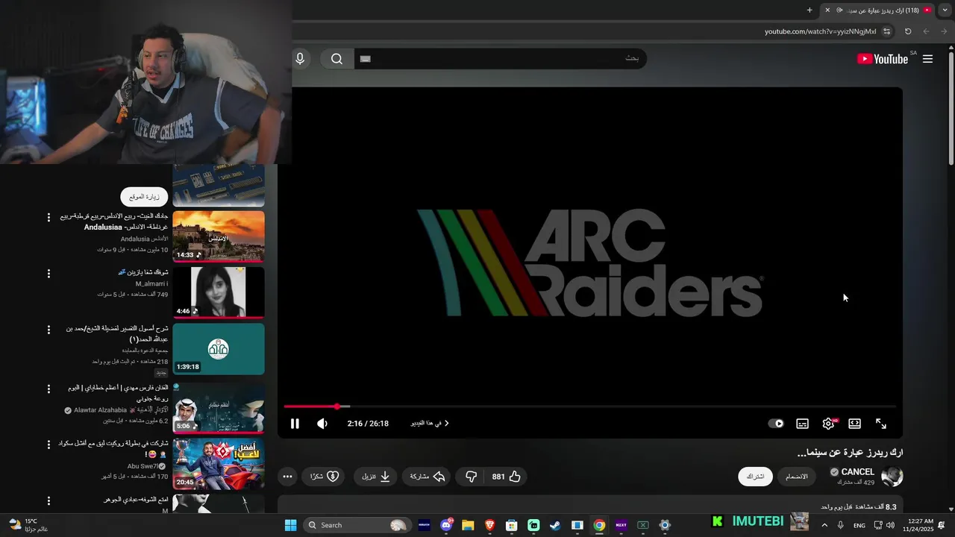This screenshot has width=955, height=537.
Task: Open options menu for the Andalusia video
Action: 48,217
